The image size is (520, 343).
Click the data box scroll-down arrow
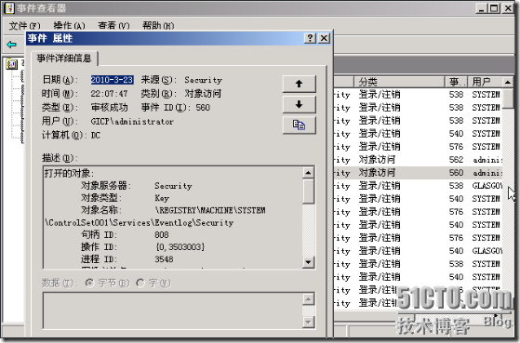tap(308, 322)
